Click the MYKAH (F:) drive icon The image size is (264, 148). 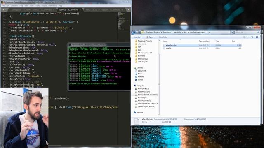(136, 98)
